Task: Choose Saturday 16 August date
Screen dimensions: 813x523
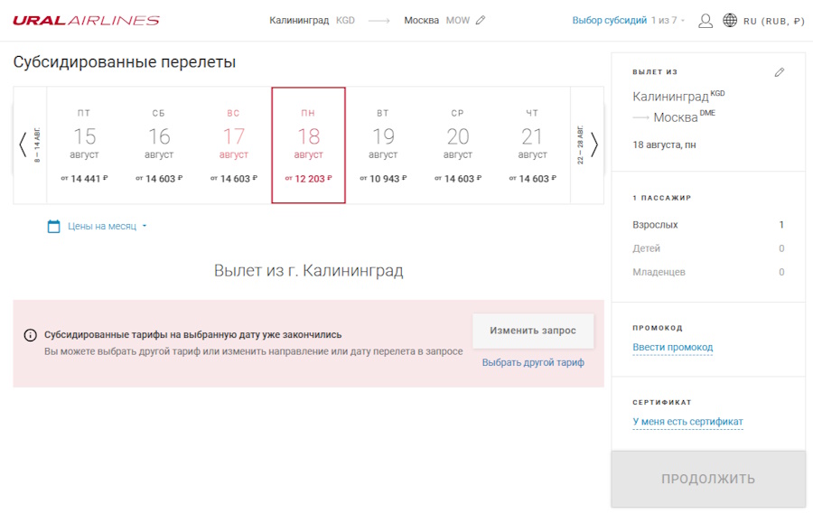Action: (x=159, y=145)
